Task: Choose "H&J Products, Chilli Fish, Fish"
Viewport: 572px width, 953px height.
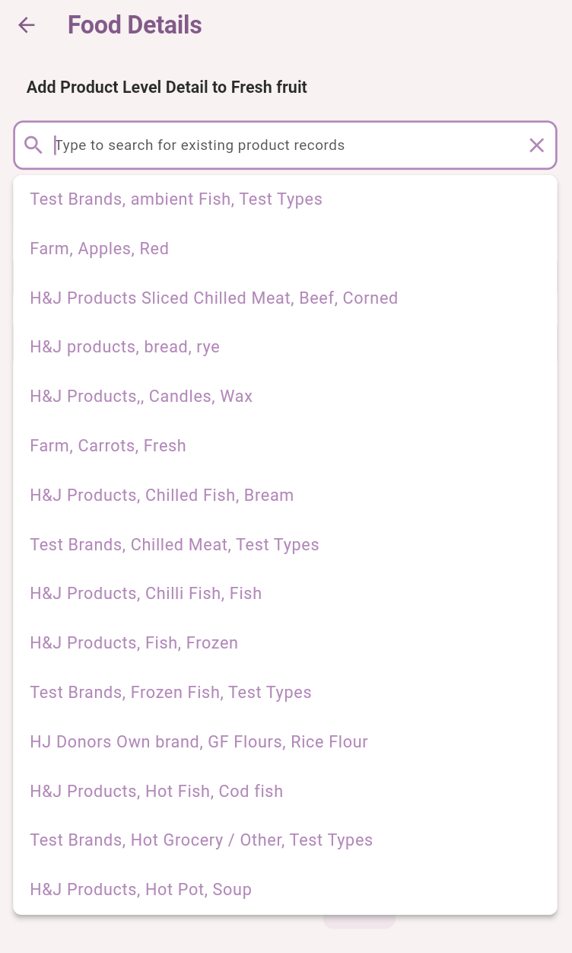Action: coord(146,594)
